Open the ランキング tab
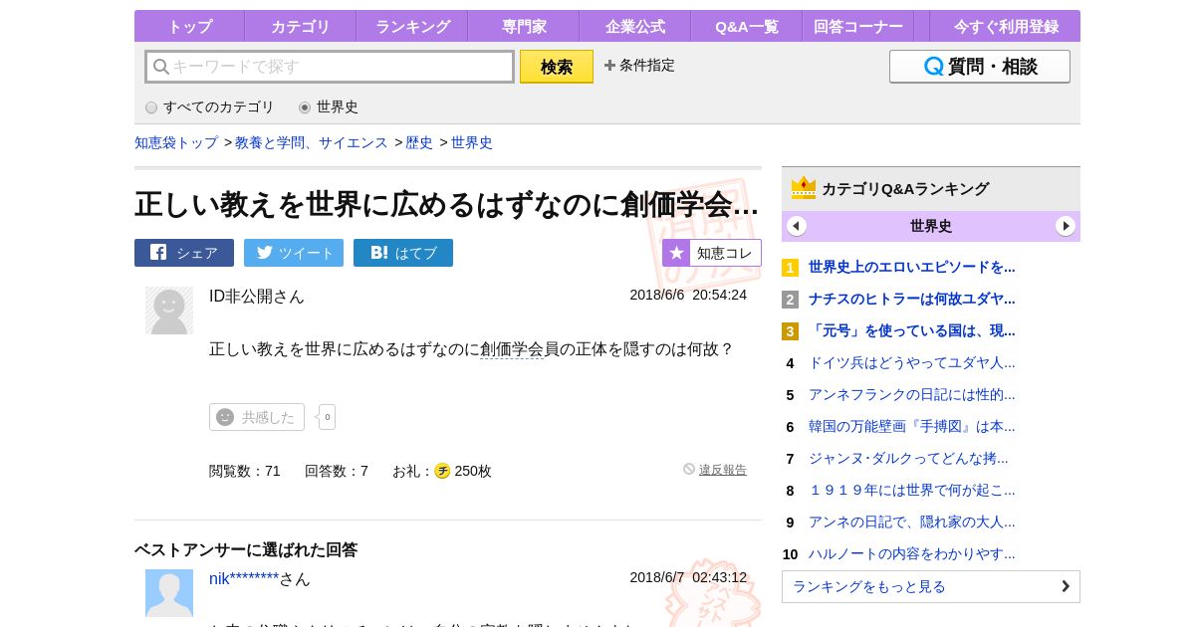The image size is (1195, 627). (x=411, y=26)
